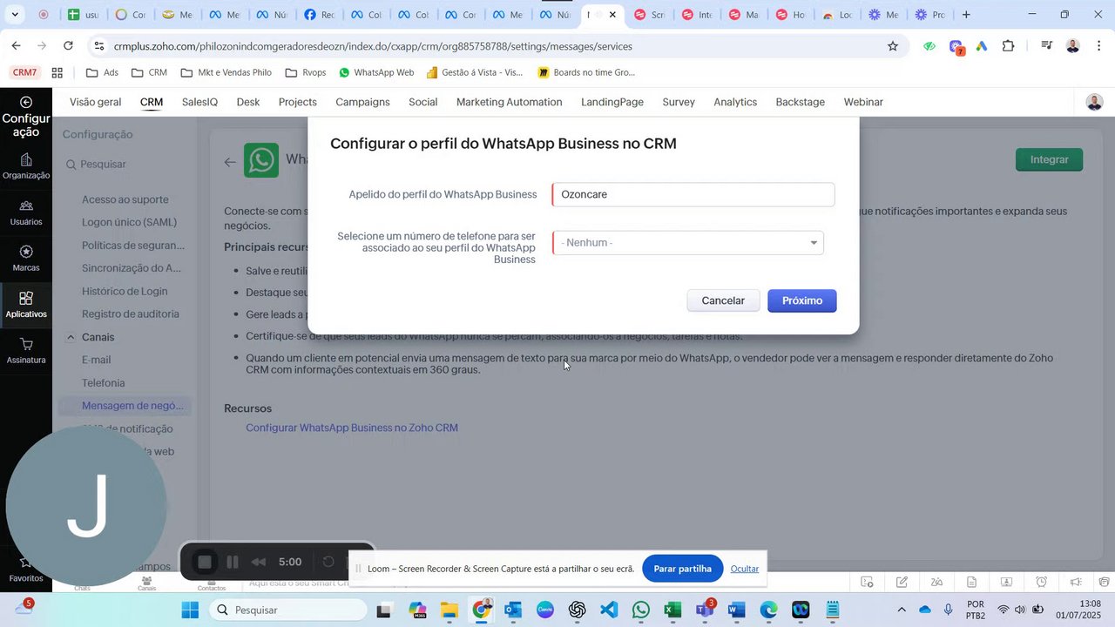Switch to SalesIQ tab
The height and width of the screenshot is (627, 1115).
199,102
